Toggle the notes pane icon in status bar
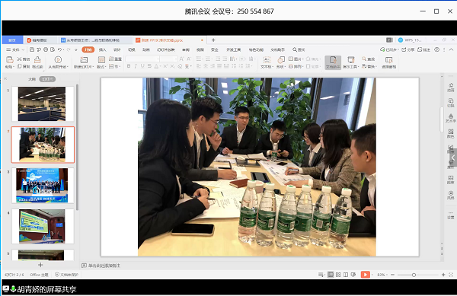This screenshot has height=296, width=457. coord(321,275)
